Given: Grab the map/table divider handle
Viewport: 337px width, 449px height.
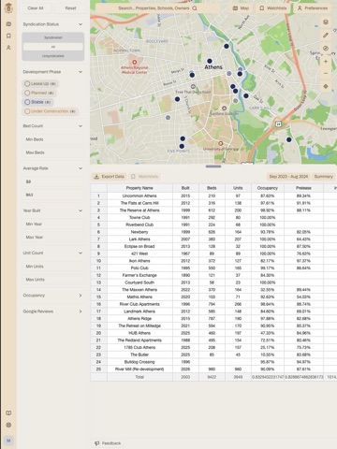Looking at the screenshot, I should (213, 167).
